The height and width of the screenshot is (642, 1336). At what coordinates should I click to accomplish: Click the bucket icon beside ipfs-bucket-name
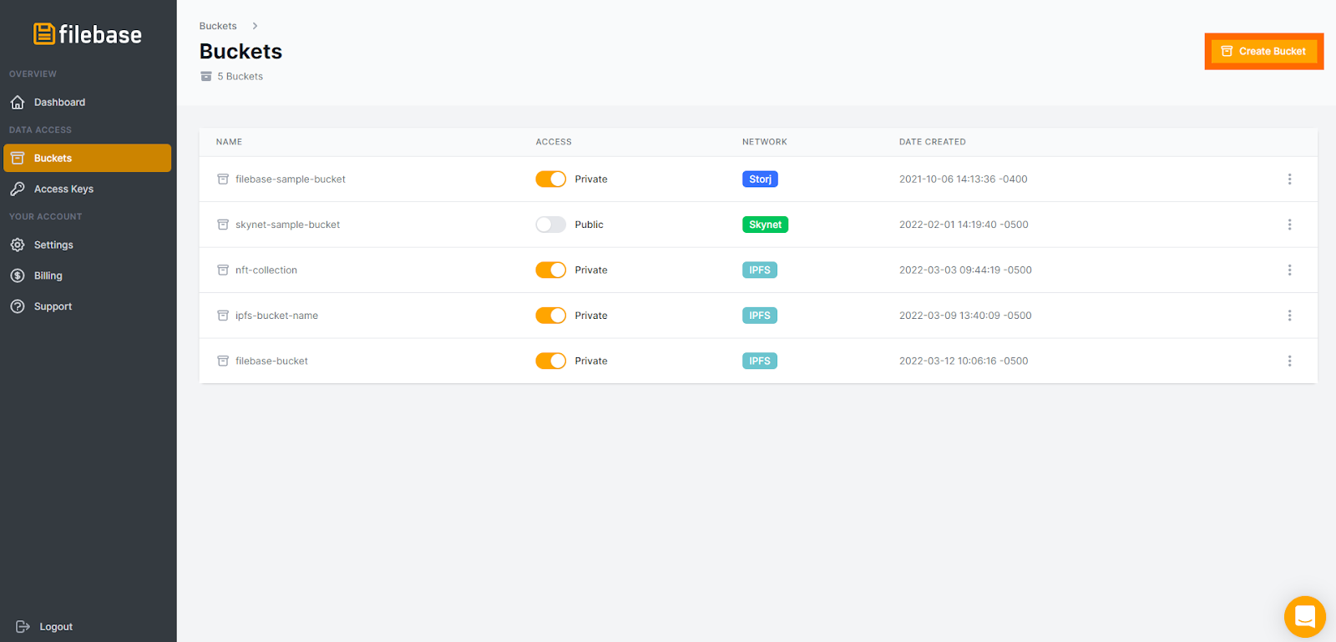pyautogui.click(x=223, y=316)
